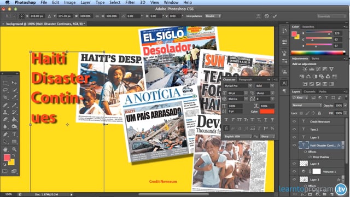Hide the Vibrance 1 layer
This screenshot has width=350, height=197.
[294, 171]
